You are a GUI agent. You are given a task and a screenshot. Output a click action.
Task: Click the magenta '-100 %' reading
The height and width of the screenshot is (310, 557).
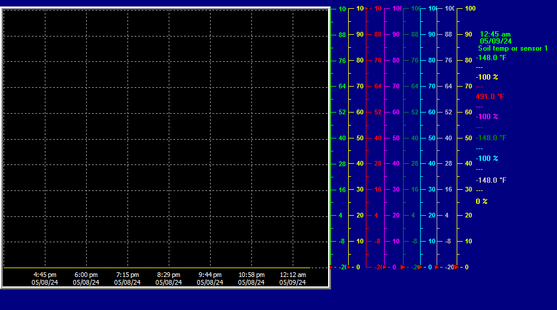tap(487, 117)
